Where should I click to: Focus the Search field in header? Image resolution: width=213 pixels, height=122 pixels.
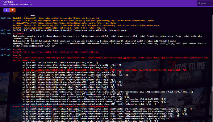205,3
